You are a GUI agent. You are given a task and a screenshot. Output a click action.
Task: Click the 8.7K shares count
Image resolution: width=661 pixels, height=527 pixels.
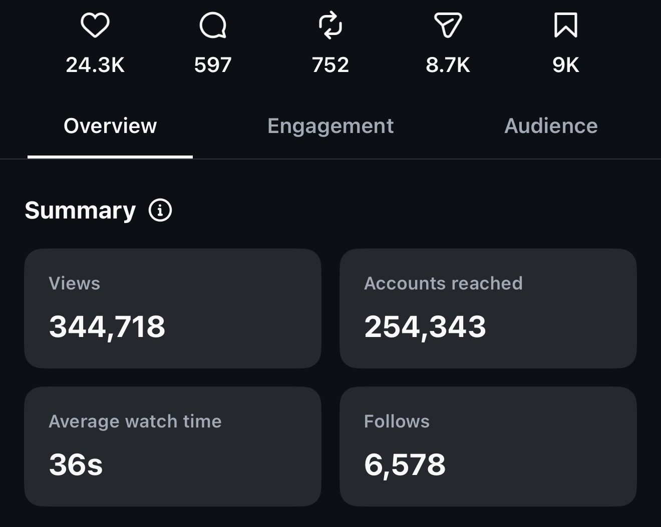pos(448,65)
